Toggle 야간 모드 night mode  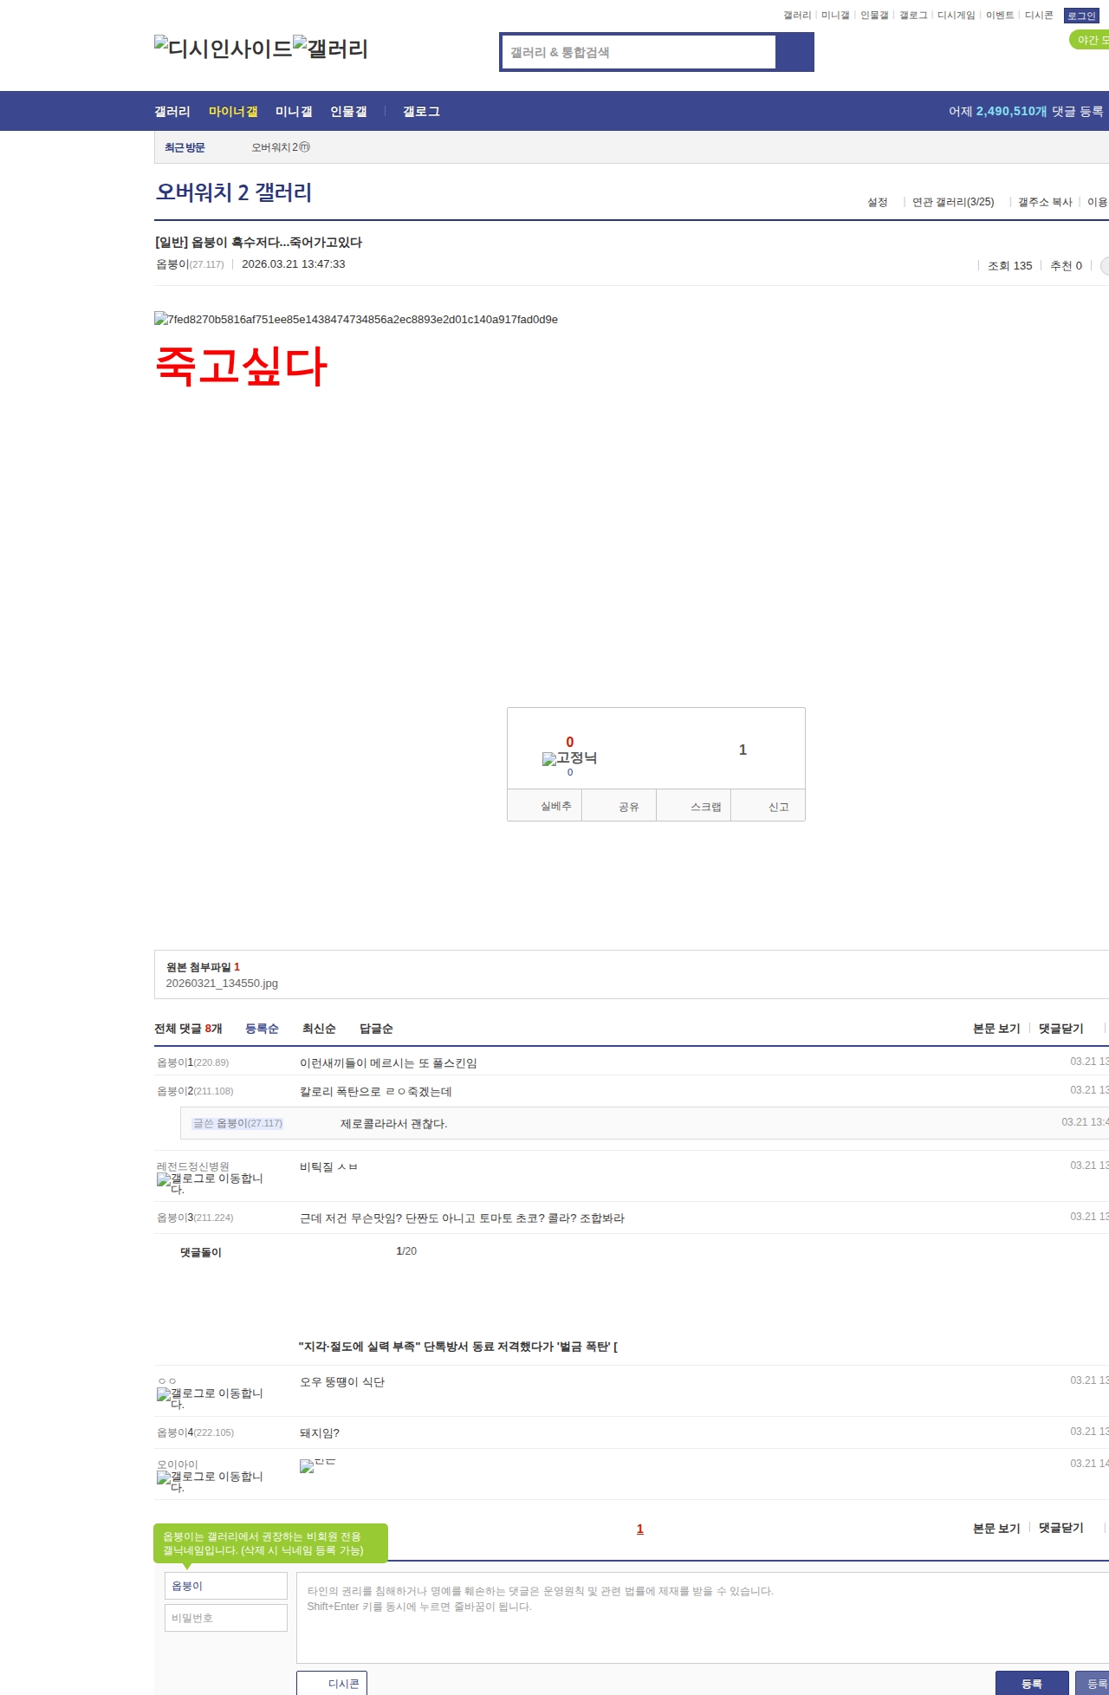pyautogui.click(x=1090, y=40)
